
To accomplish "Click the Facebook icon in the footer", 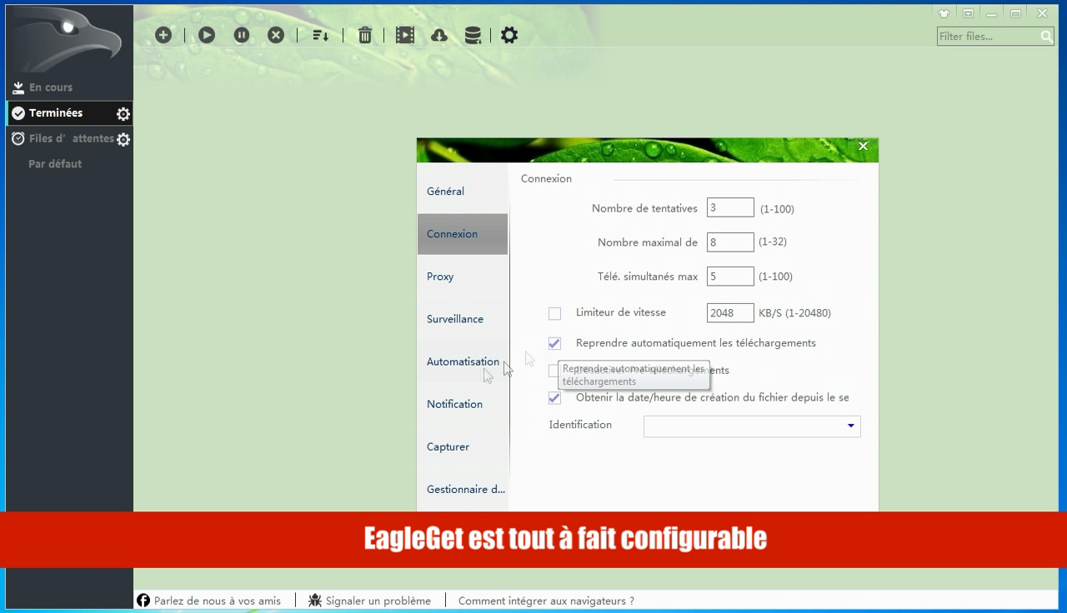I will [143, 601].
